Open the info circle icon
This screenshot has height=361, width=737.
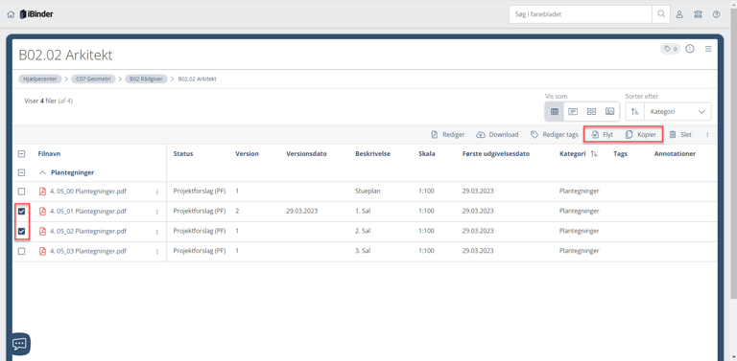coord(690,49)
